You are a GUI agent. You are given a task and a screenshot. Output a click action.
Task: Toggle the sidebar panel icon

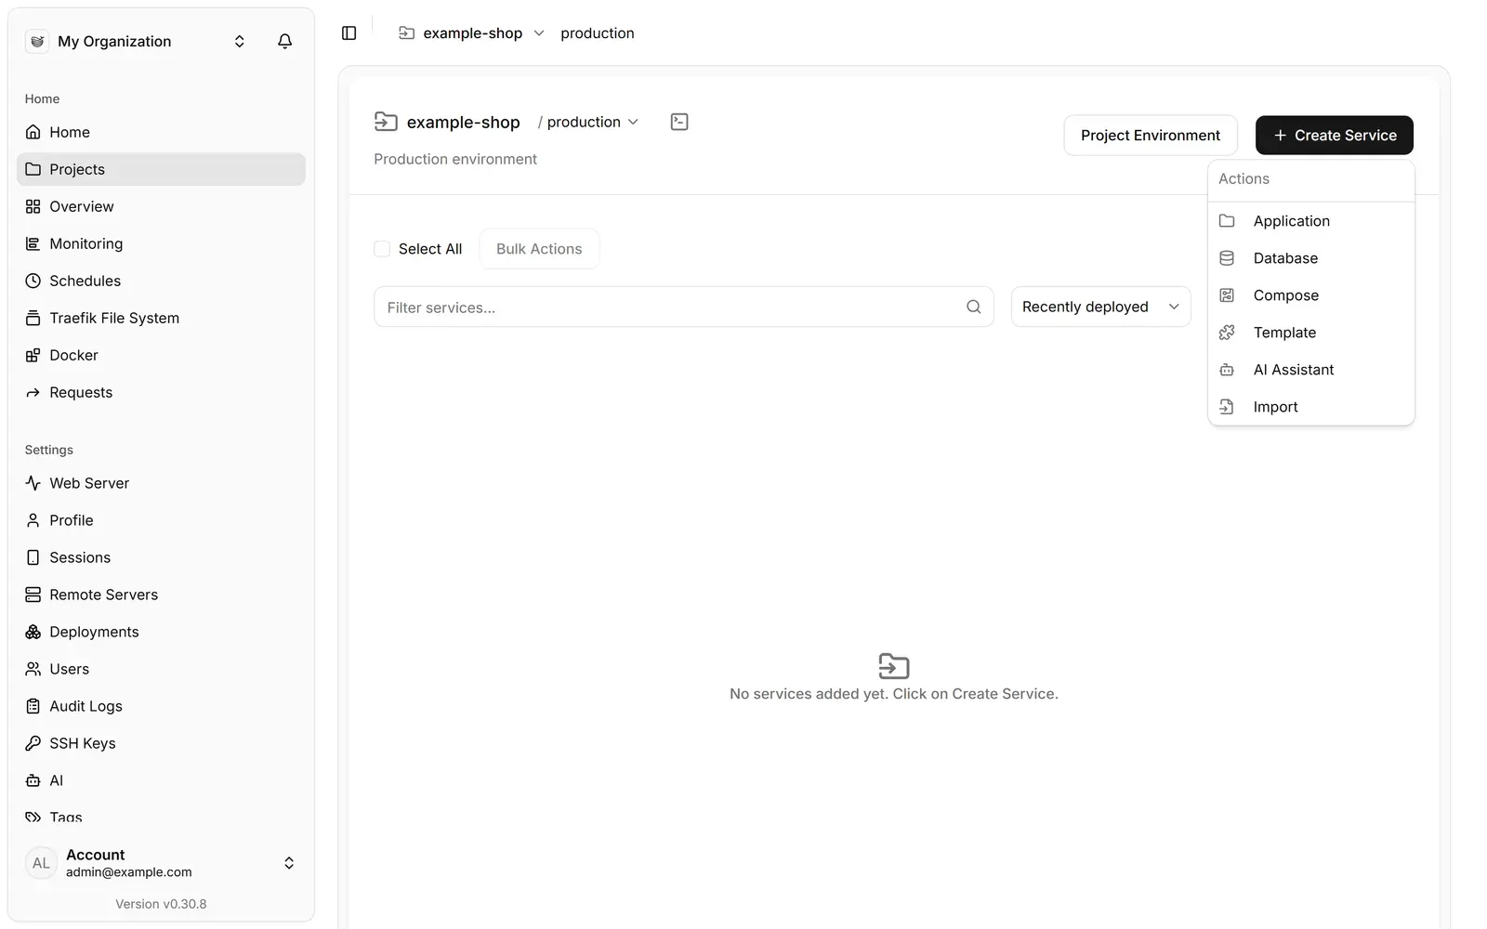pos(349,33)
